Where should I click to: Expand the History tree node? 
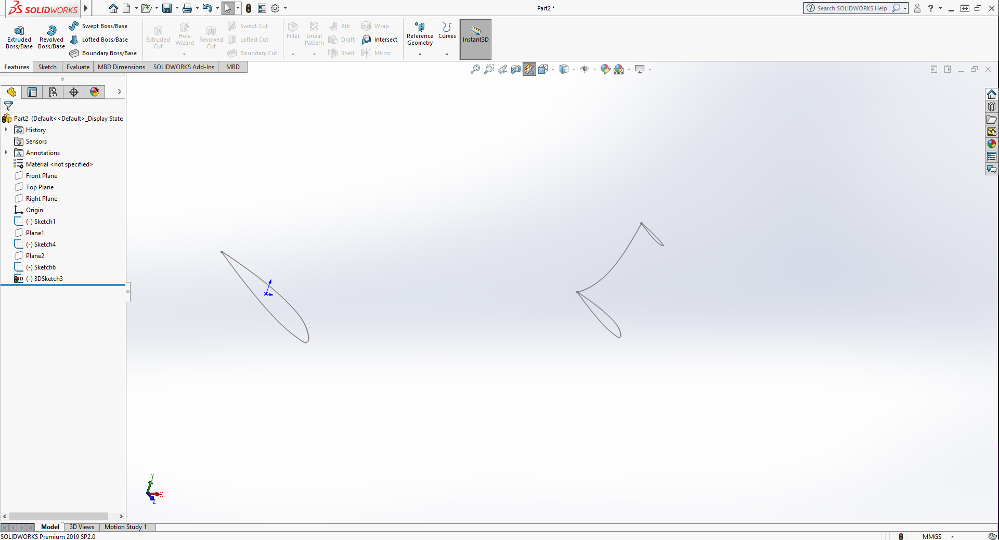point(6,130)
